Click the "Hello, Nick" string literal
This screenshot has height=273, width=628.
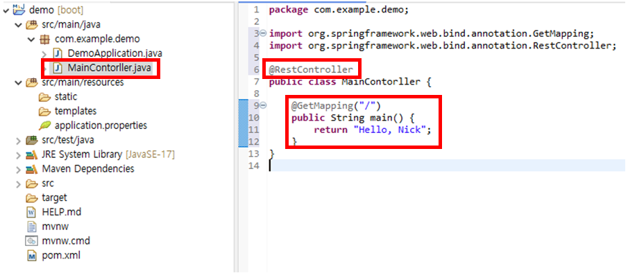(x=390, y=130)
